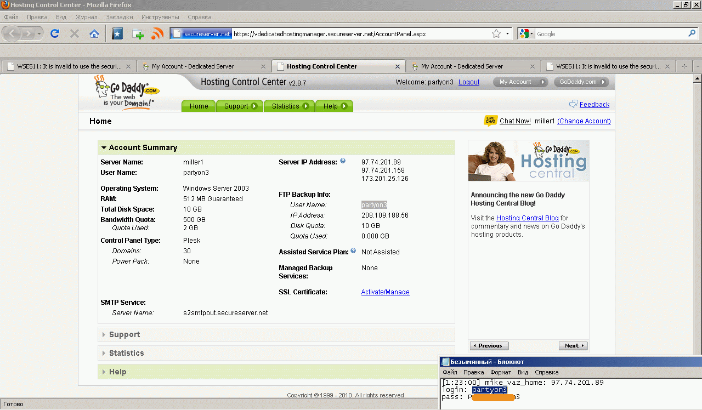
Task: Open the Firefox Правка menu
Action: point(37,17)
